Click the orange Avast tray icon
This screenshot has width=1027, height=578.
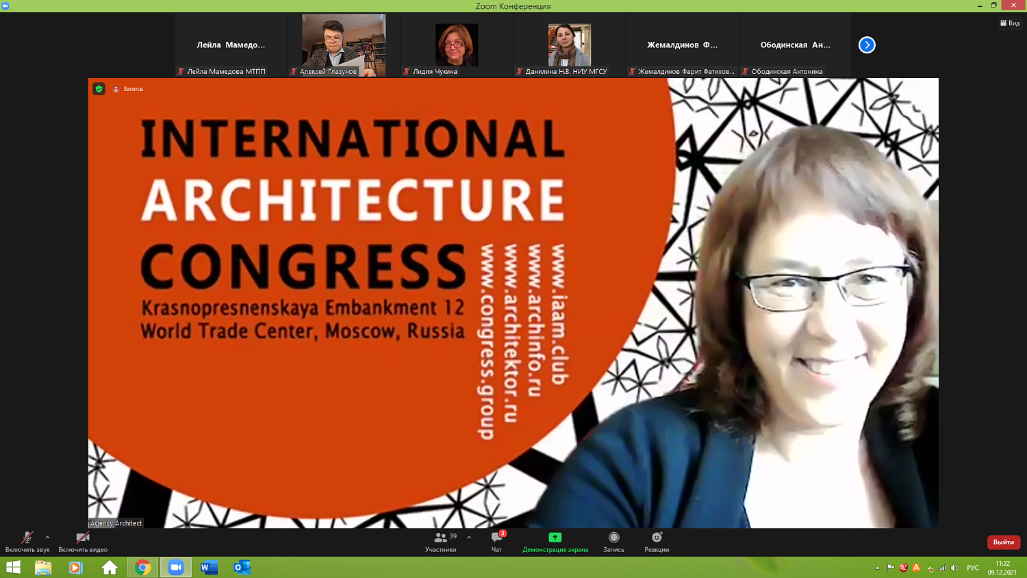916,568
